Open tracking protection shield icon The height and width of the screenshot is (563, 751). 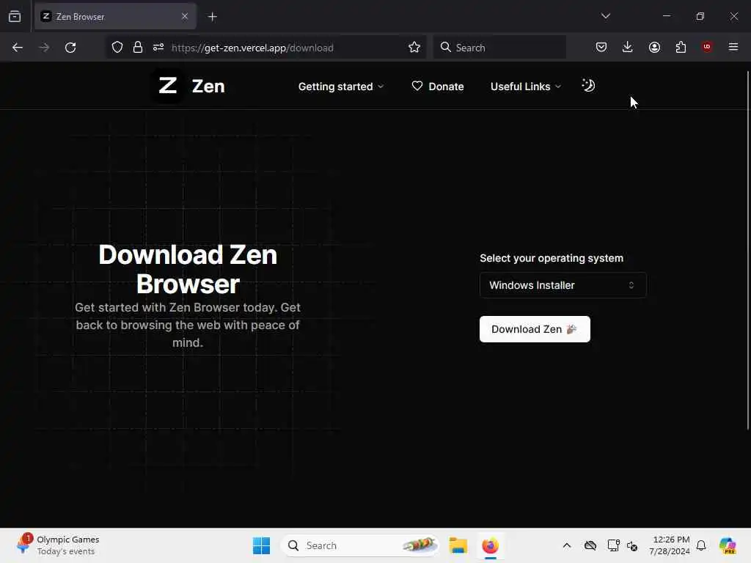(117, 48)
